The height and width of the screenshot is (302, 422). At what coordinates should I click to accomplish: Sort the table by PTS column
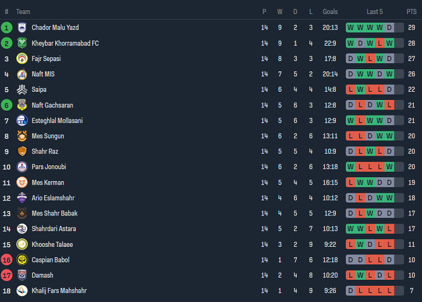[412, 12]
